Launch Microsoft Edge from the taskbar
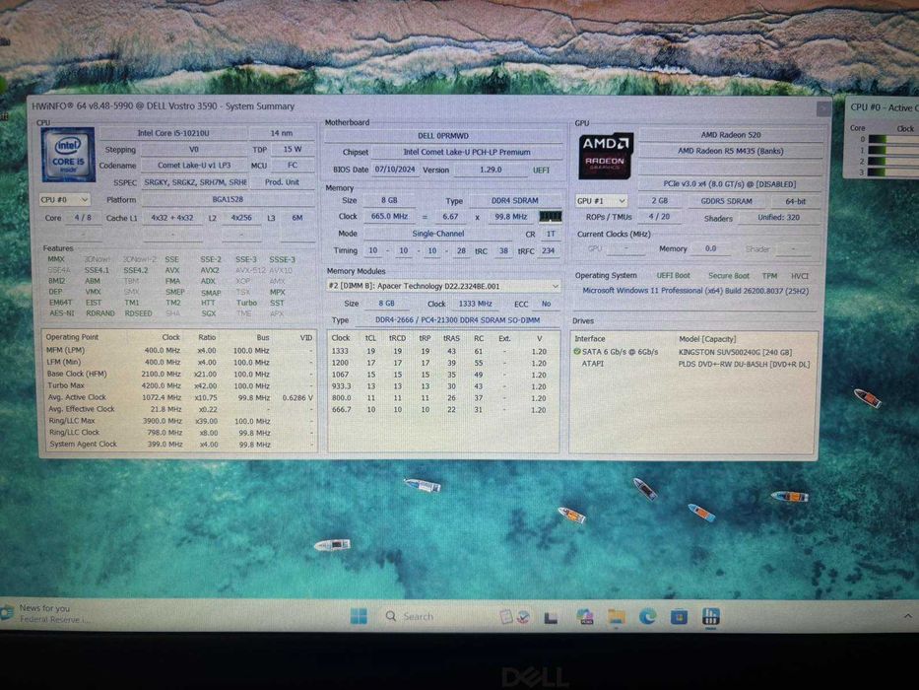Screen dimensions: 919x690 (648, 617)
